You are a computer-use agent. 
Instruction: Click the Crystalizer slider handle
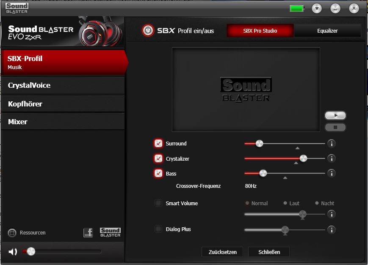(303, 158)
